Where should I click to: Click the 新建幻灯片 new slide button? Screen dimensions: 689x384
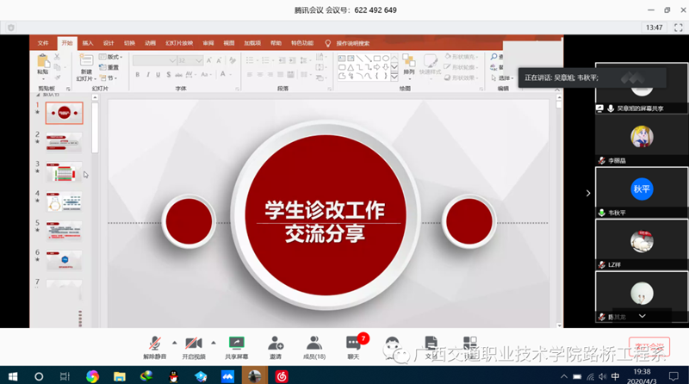pyautogui.click(x=85, y=67)
